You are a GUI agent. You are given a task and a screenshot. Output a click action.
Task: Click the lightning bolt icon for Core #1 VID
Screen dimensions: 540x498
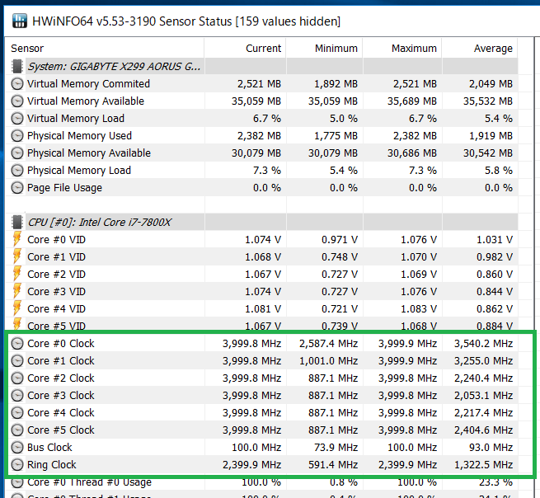pos(16,256)
